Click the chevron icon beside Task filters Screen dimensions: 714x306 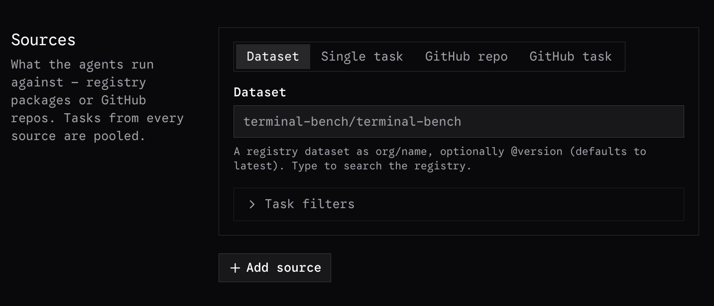(x=252, y=204)
